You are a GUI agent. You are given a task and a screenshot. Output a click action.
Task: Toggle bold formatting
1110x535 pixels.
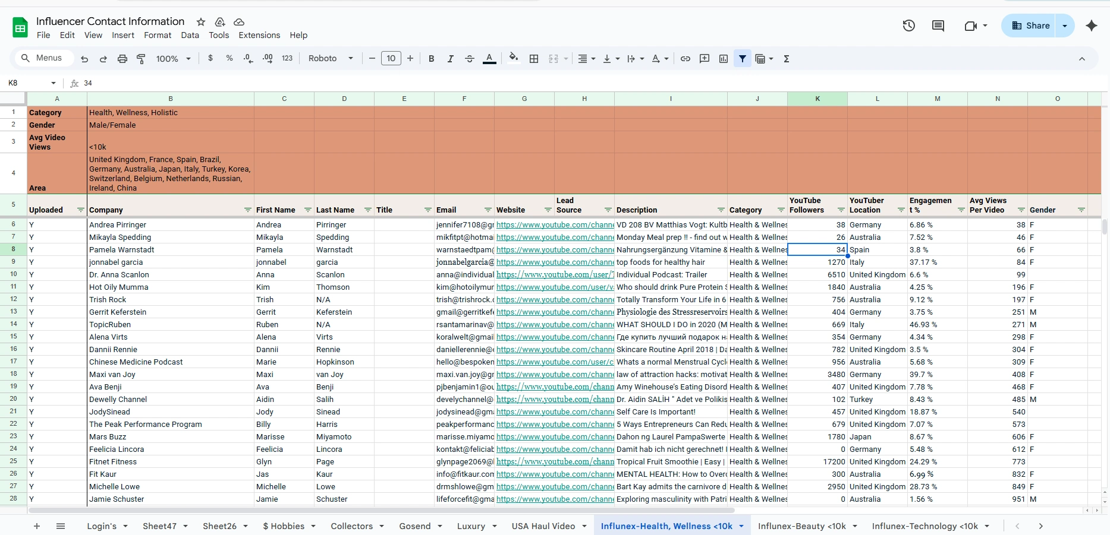(432, 59)
